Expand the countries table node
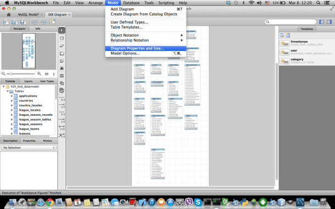 click(12, 101)
